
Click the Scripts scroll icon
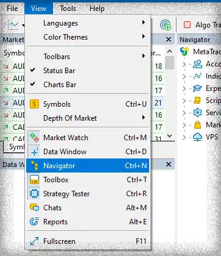[x=197, y=101]
